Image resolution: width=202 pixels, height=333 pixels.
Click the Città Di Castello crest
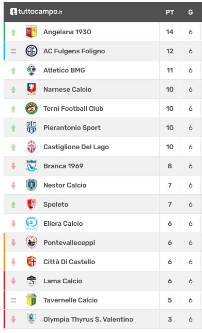point(32,262)
